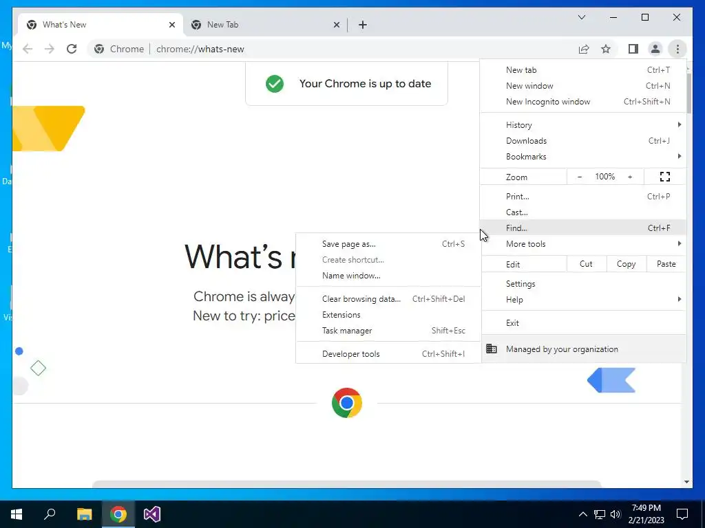This screenshot has height=528, width=705.
Task: Open a new tab with plus icon
Action: pos(363,25)
